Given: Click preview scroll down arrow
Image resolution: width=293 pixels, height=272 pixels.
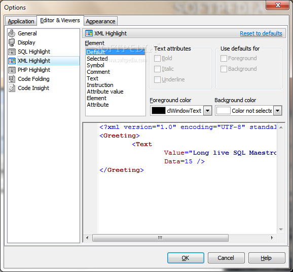Looking at the screenshot, I should (x=281, y=230).
